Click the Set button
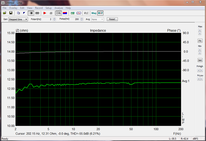 200,60
